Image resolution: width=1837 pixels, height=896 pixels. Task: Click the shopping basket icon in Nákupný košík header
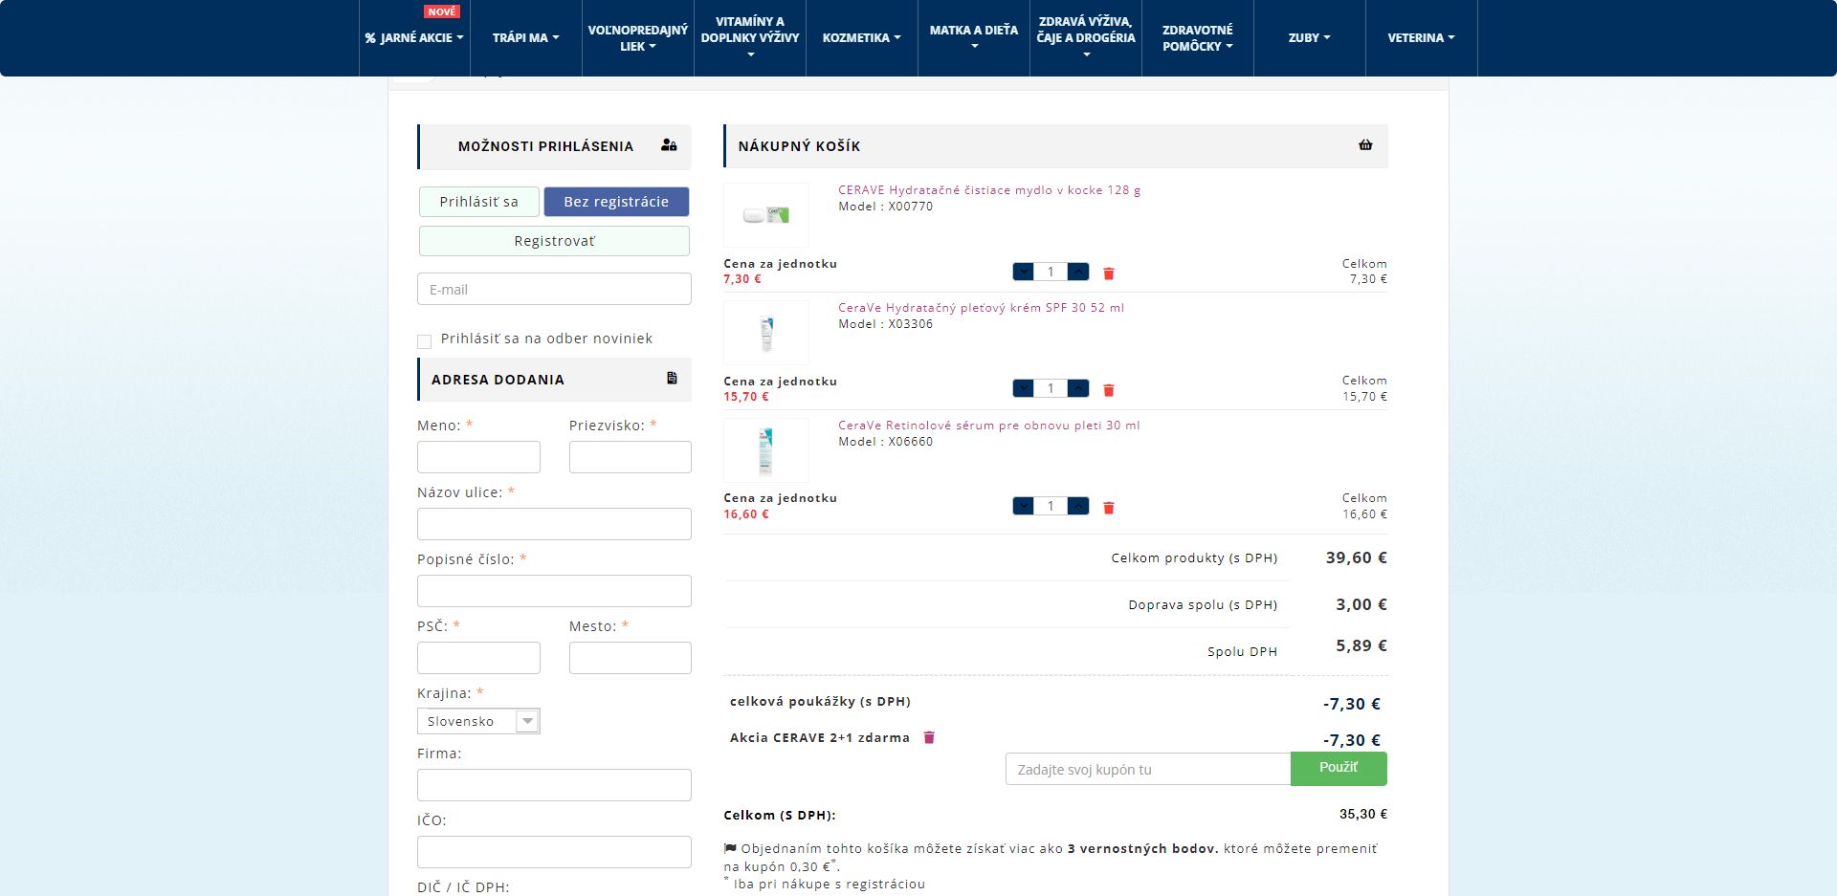(x=1365, y=145)
